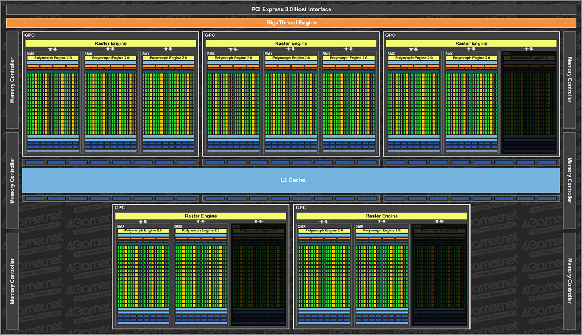Image resolution: width=582 pixels, height=335 pixels.
Task: Select Raster Engine in the top-left GPC
Action: coord(110,43)
